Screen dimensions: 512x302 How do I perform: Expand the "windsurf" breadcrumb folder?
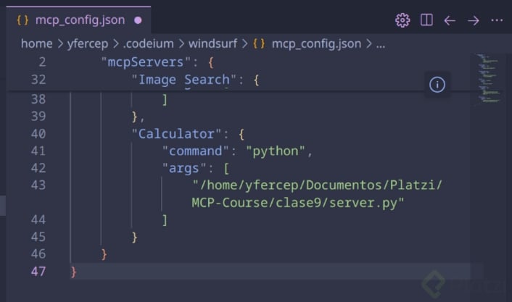click(x=213, y=44)
